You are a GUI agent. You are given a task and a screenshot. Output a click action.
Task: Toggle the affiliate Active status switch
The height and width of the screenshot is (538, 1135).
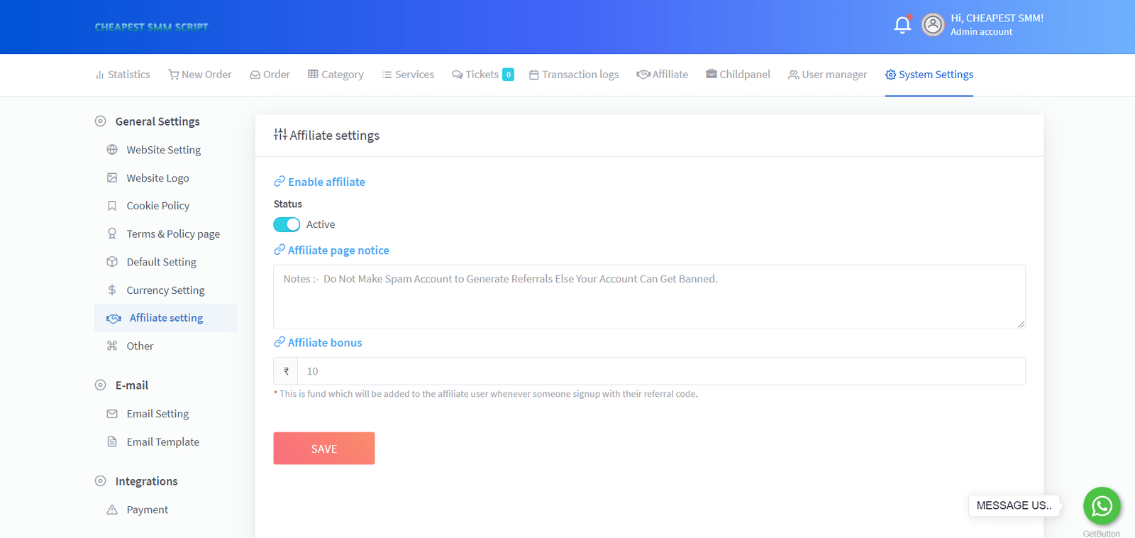point(287,224)
